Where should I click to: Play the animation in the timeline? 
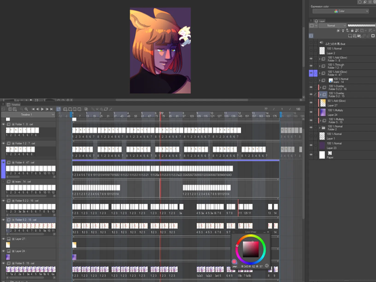[42, 109]
